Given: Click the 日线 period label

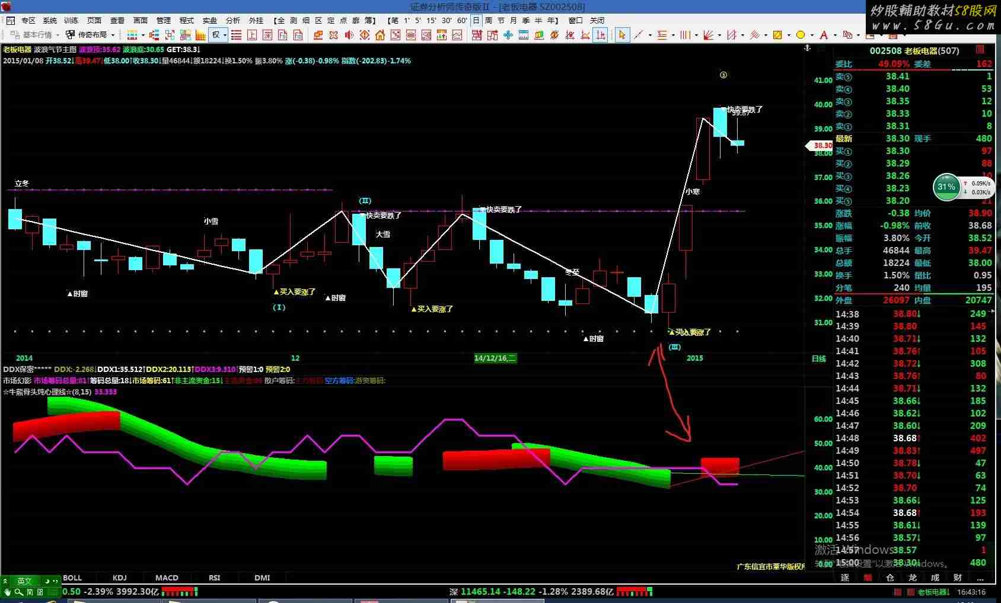Looking at the screenshot, I should (x=819, y=358).
